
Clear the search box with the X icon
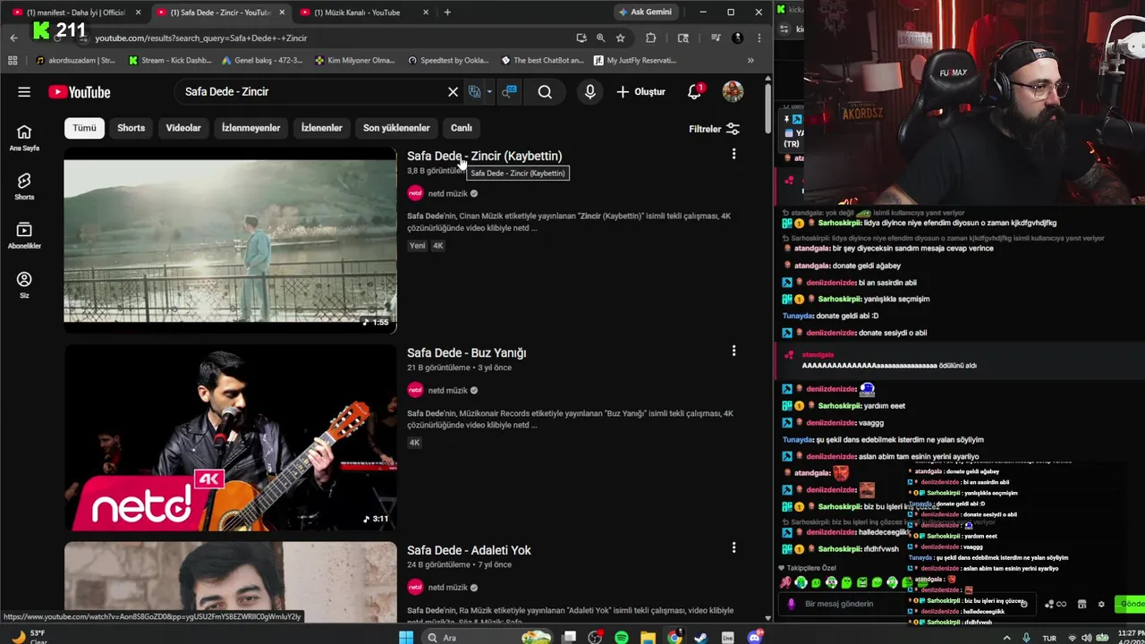tap(453, 91)
